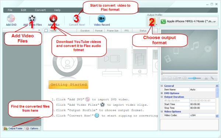Image resolution: width=221 pixels, height=138 pixels.
Task: Click the Status column header
Action: click(143, 30)
